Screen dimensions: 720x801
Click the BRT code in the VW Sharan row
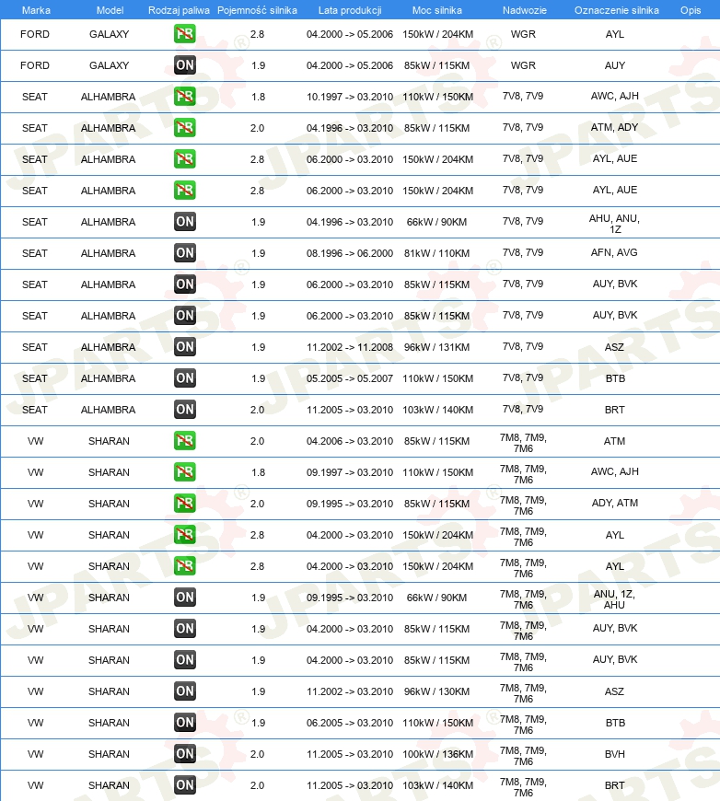pyautogui.click(x=615, y=785)
